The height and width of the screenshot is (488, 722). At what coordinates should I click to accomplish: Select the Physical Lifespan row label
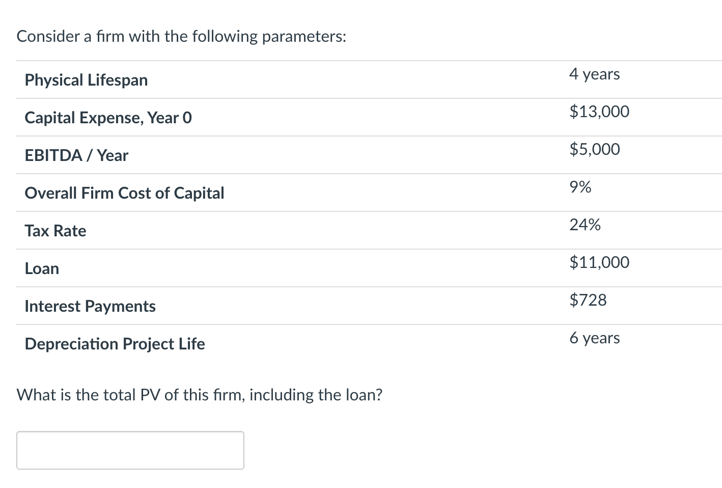(86, 79)
